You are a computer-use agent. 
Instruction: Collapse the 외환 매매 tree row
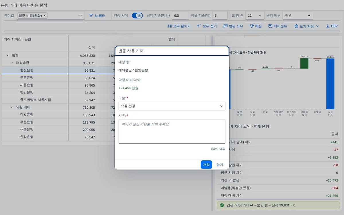click(12, 107)
